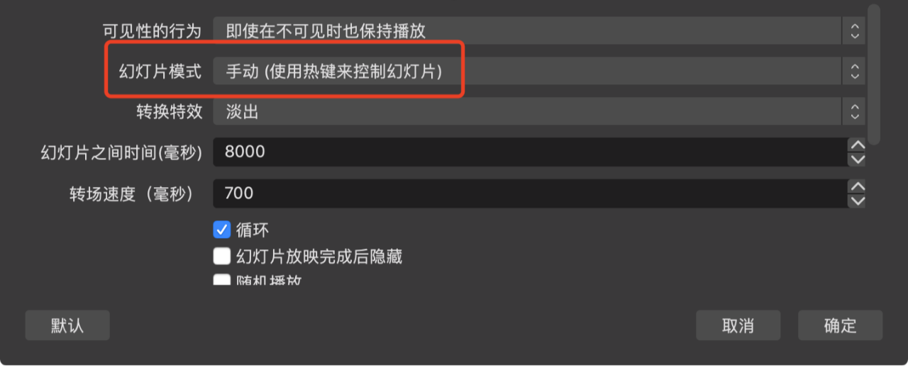
Task: Decrease 转场速度 with the down arrow
Action: pos(858,201)
